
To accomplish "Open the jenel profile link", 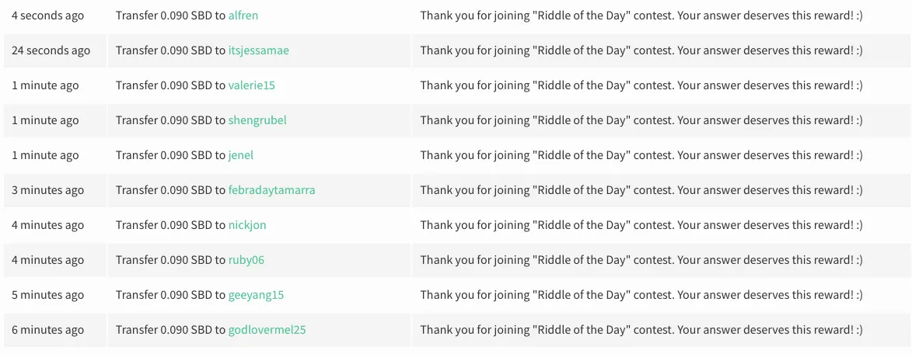I will click(x=241, y=155).
